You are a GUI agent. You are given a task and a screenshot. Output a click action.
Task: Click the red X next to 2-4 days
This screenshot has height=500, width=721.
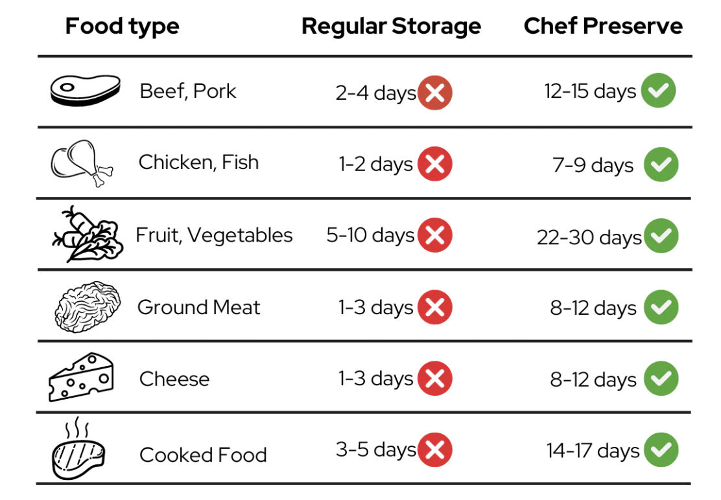(434, 93)
